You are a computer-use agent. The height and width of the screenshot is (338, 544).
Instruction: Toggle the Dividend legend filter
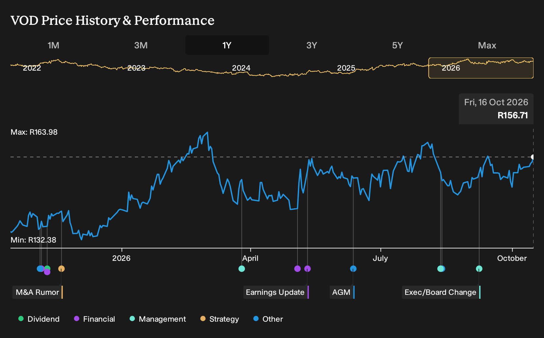point(39,319)
